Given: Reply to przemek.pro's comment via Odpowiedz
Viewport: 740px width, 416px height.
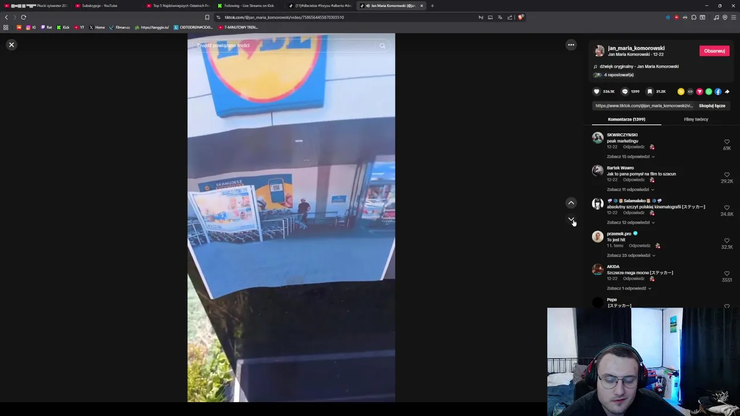Looking at the screenshot, I should [x=639, y=246].
